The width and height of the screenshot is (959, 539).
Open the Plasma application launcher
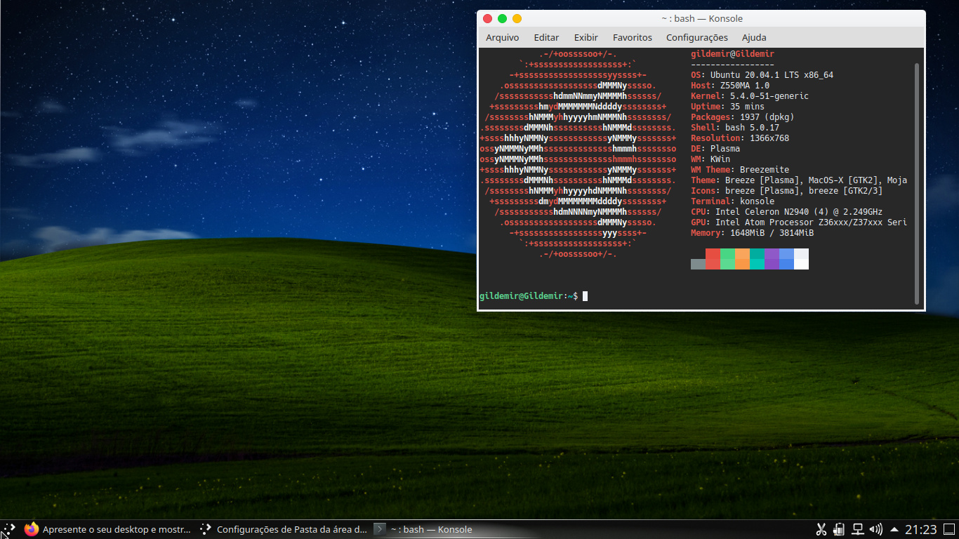click(x=8, y=529)
